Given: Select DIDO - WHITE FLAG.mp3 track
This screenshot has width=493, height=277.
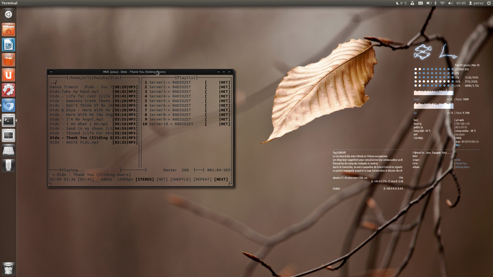Looking at the screenshot, I should 94,142.
